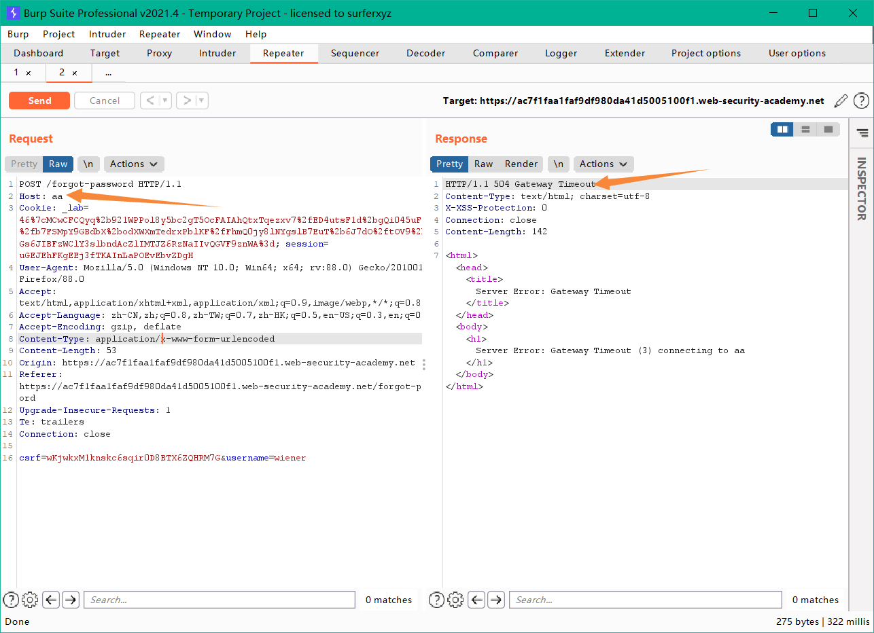Switch to the Extender tab
The image size is (874, 633).
coord(625,53)
